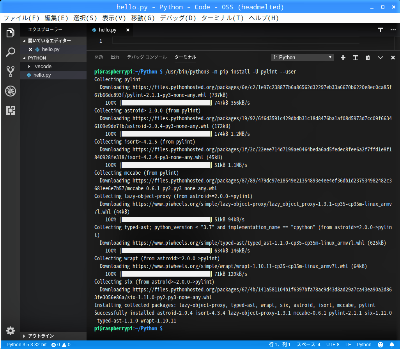
Task: Open the Search view icon
Action: pos(11,52)
